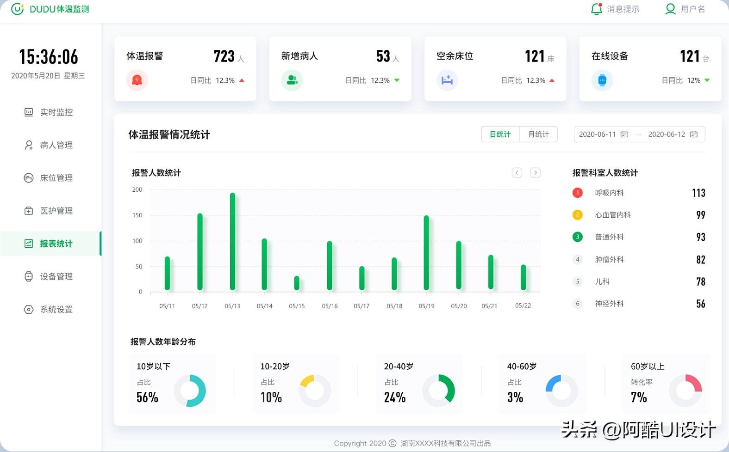Viewport: 729px width, 452px height.
Task: Click the blue donut chart for 40-60岁
Action: 562,391
